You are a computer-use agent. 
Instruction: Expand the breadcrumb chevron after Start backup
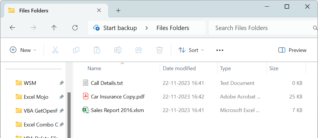pos(147,28)
